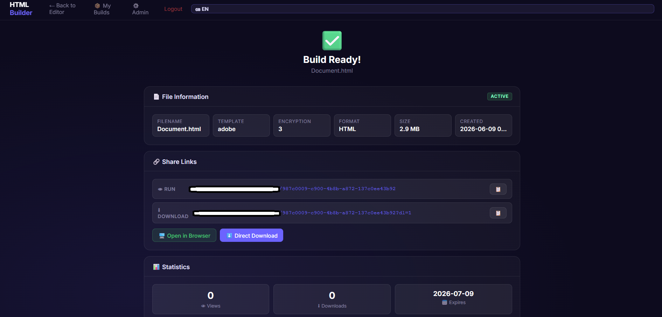Click the Statistics bar chart icon
Viewport: 662px width, 317px height.
[x=156, y=267]
